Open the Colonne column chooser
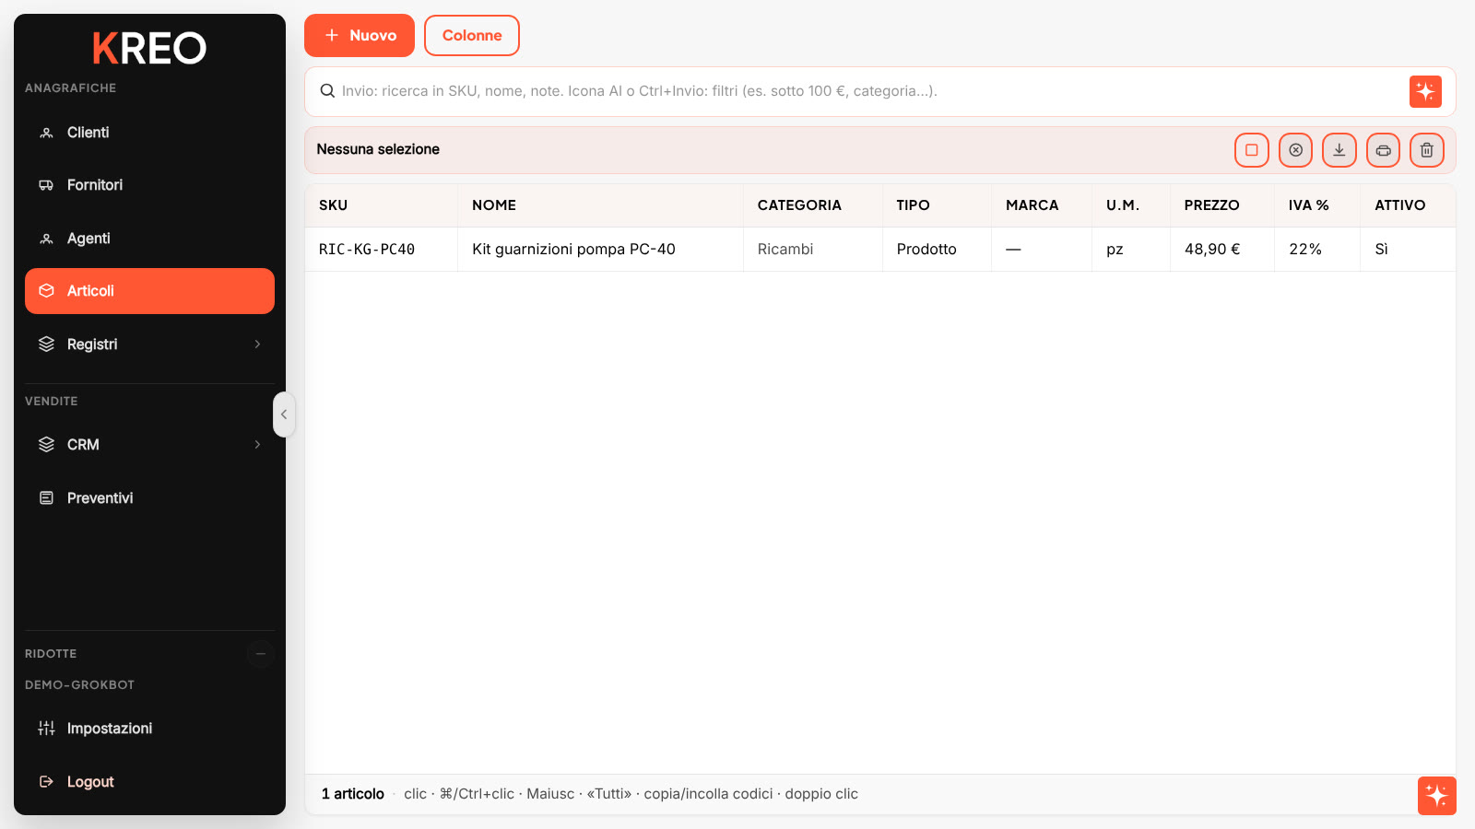The width and height of the screenshot is (1475, 829). pos(472,35)
